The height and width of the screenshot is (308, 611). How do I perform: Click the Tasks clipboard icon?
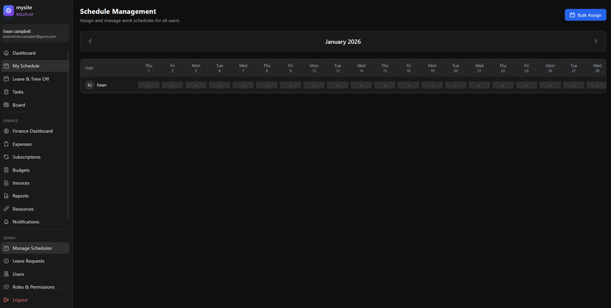click(x=6, y=92)
